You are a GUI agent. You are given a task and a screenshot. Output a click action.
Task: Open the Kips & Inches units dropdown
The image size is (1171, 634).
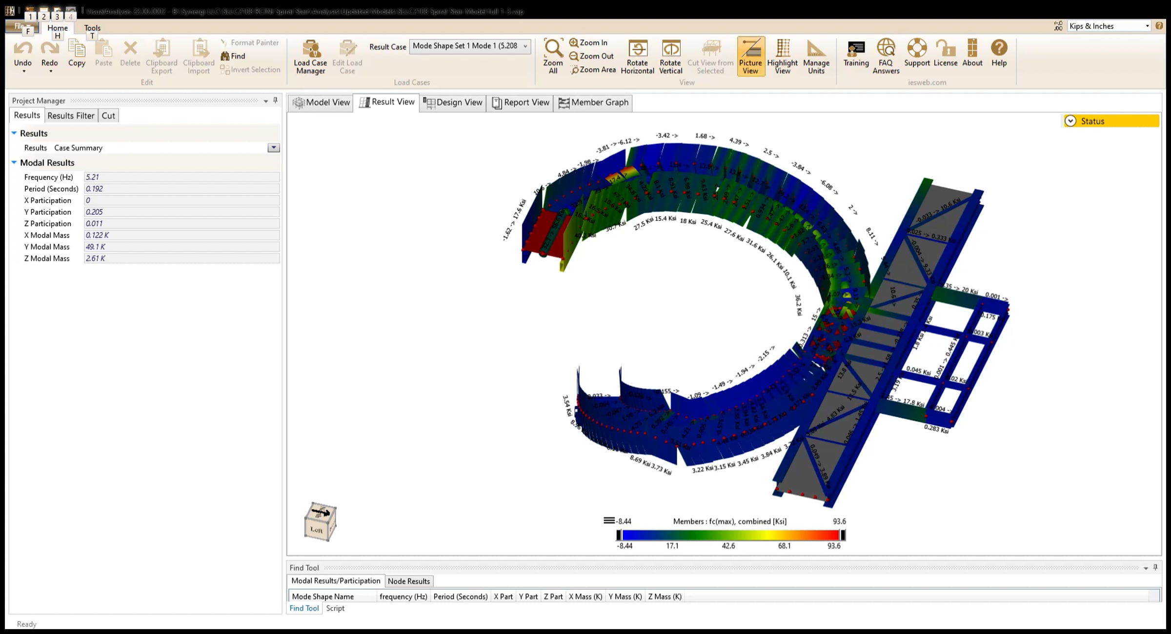1147,26
